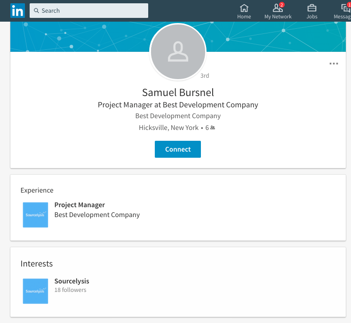
Task: Click the Project Manager experience title
Action: [x=80, y=205]
